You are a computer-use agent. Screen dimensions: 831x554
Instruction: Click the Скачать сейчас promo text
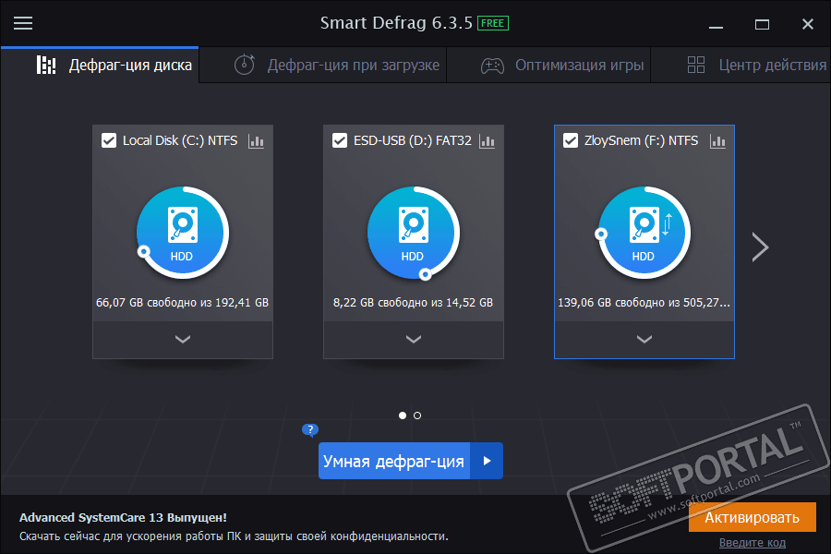click(x=234, y=536)
